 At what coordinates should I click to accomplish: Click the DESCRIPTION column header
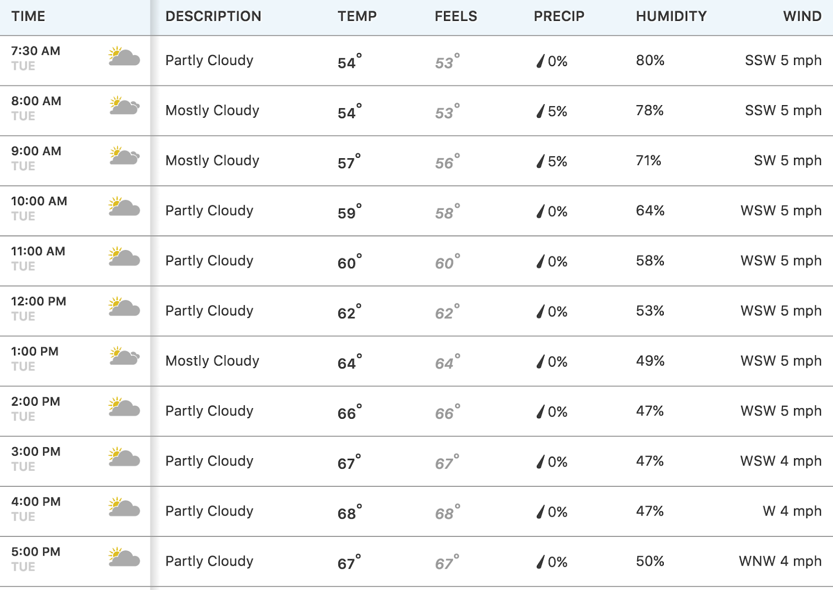213,16
